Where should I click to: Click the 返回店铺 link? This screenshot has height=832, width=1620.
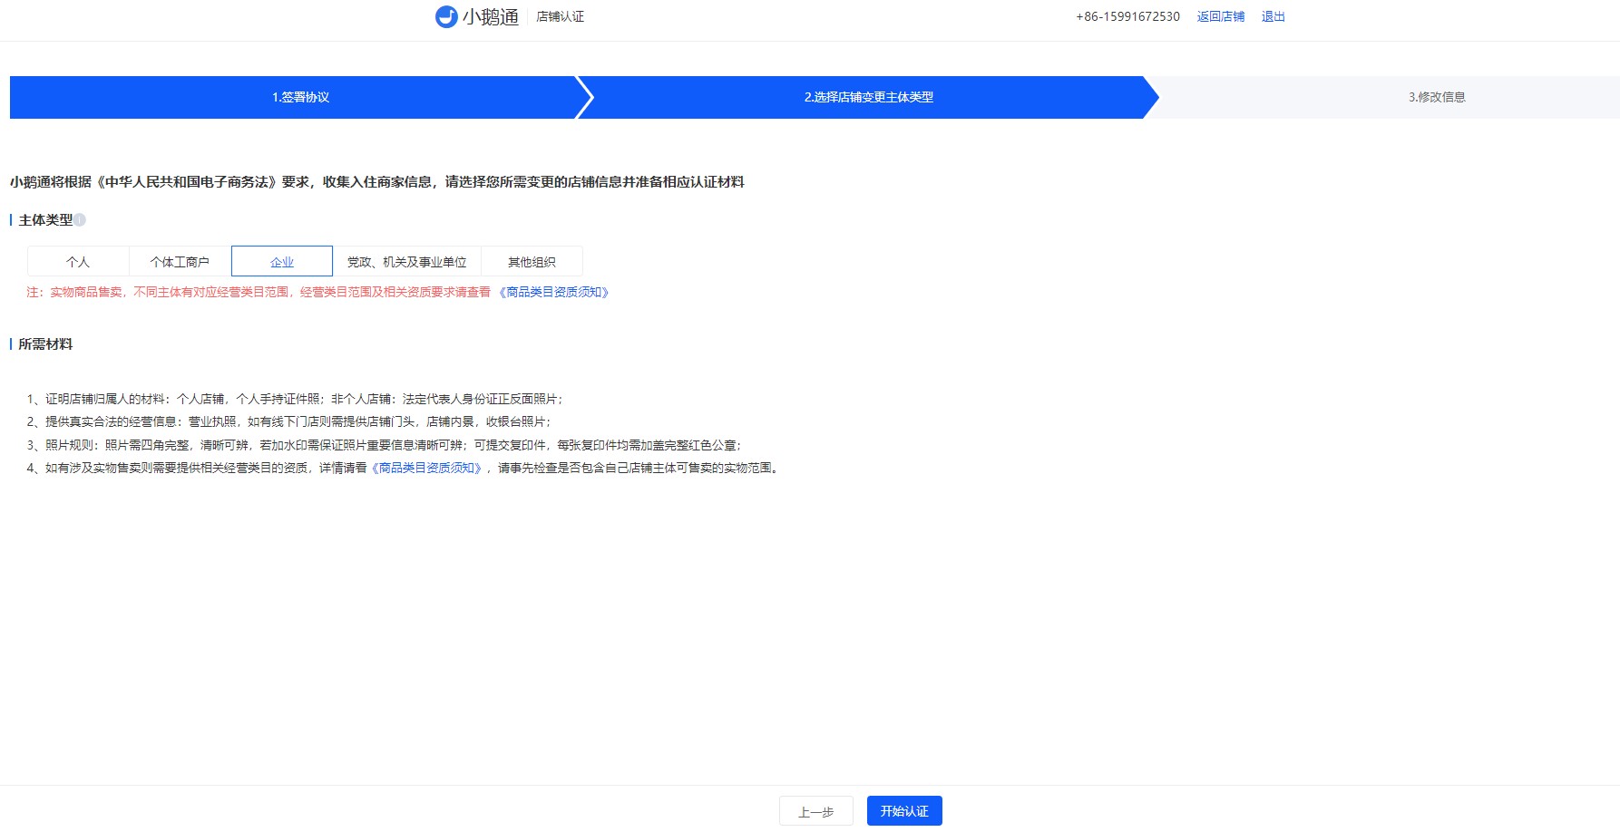click(1221, 16)
